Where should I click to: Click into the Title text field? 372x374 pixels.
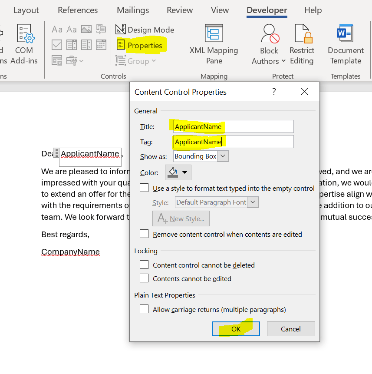233,127
